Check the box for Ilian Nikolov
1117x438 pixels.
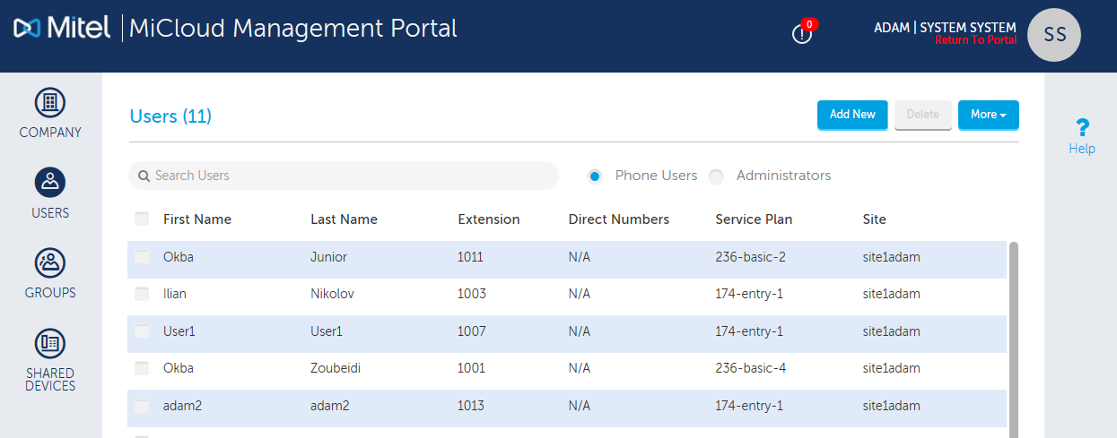[142, 294]
